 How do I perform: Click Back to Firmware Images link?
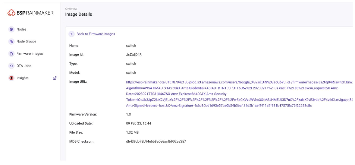pos(95,34)
